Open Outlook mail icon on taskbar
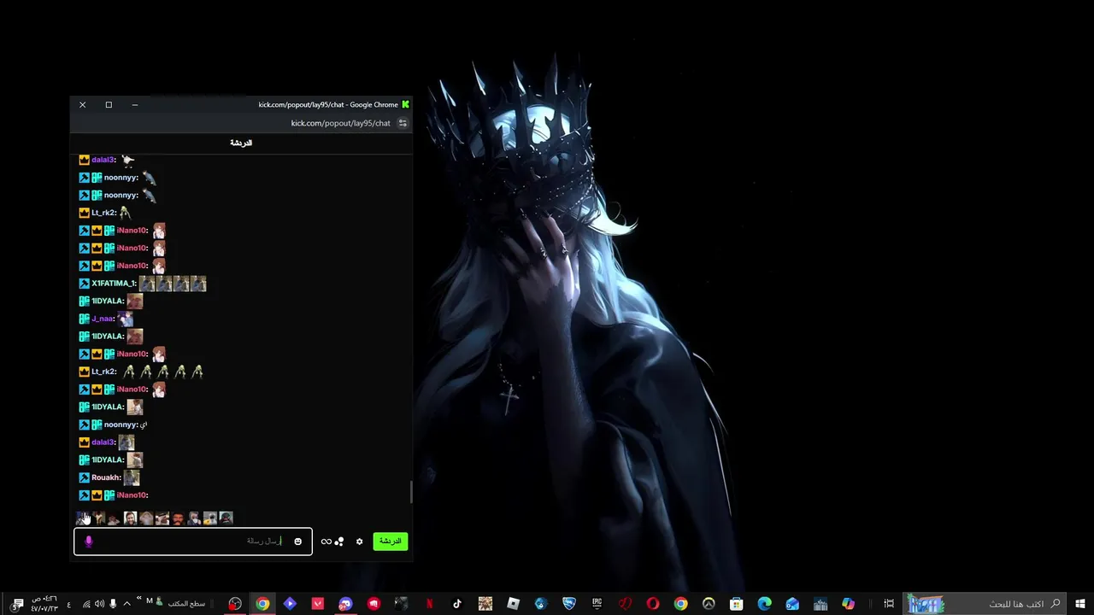Screen dimensions: 1094x615 pos(792,604)
